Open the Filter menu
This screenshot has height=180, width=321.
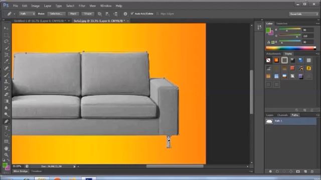(82, 6)
